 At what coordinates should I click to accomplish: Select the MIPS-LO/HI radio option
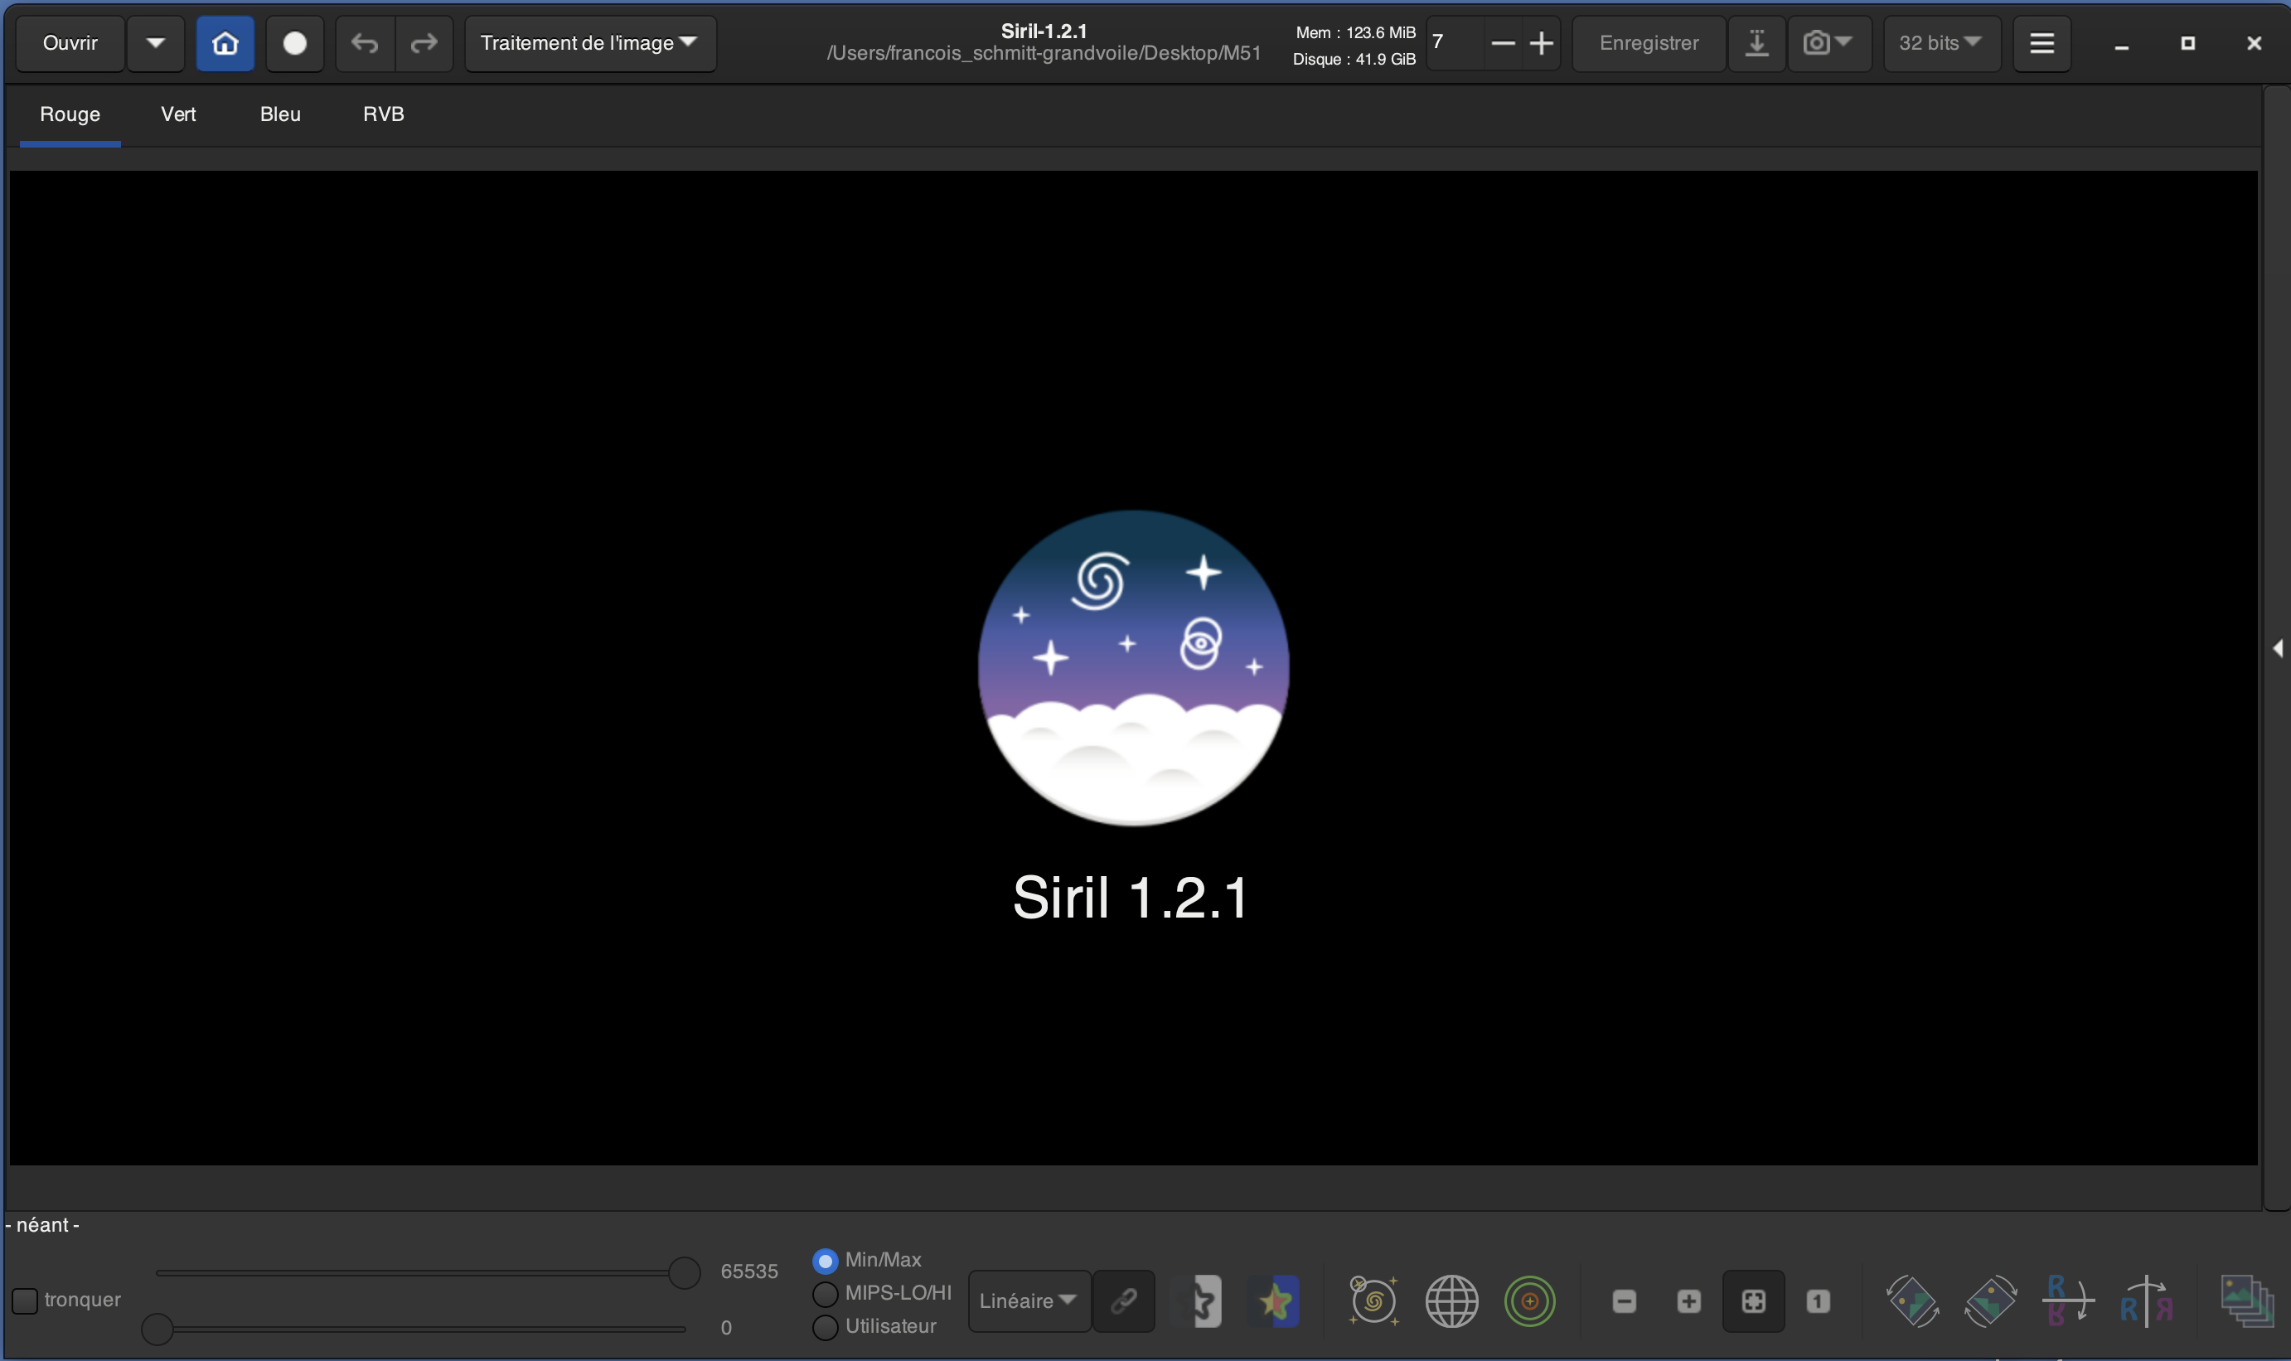825,1293
